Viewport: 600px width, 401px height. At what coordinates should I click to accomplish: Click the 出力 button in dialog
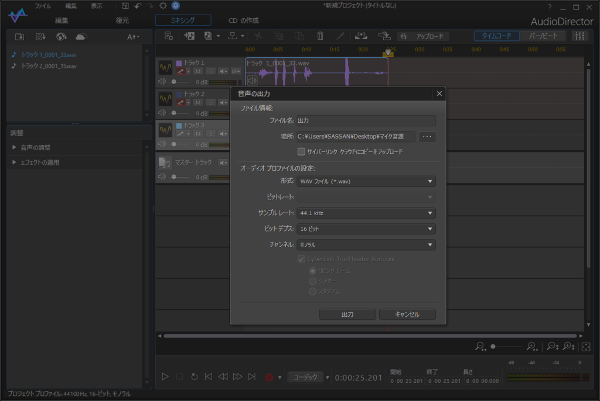[347, 314]
